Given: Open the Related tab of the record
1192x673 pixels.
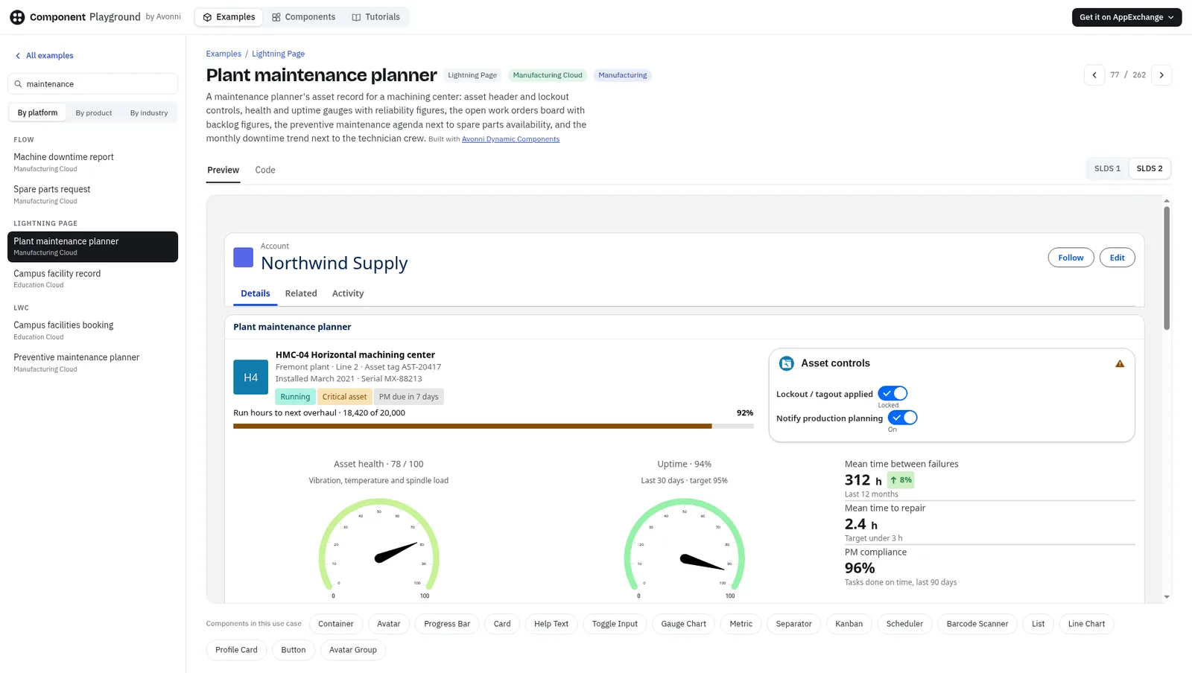Looking at the screenshot, I should (x=301, y=293).
